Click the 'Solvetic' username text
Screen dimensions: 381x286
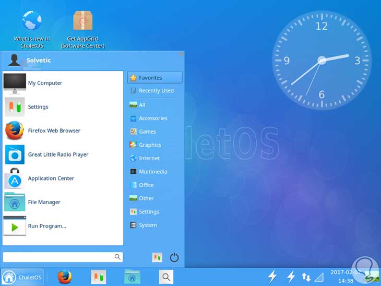click(x=39, y=60)
